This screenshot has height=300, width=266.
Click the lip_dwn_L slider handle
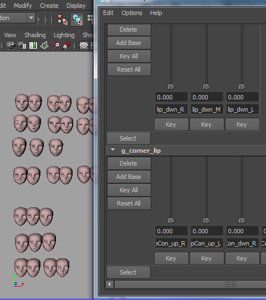pos(242,87)
